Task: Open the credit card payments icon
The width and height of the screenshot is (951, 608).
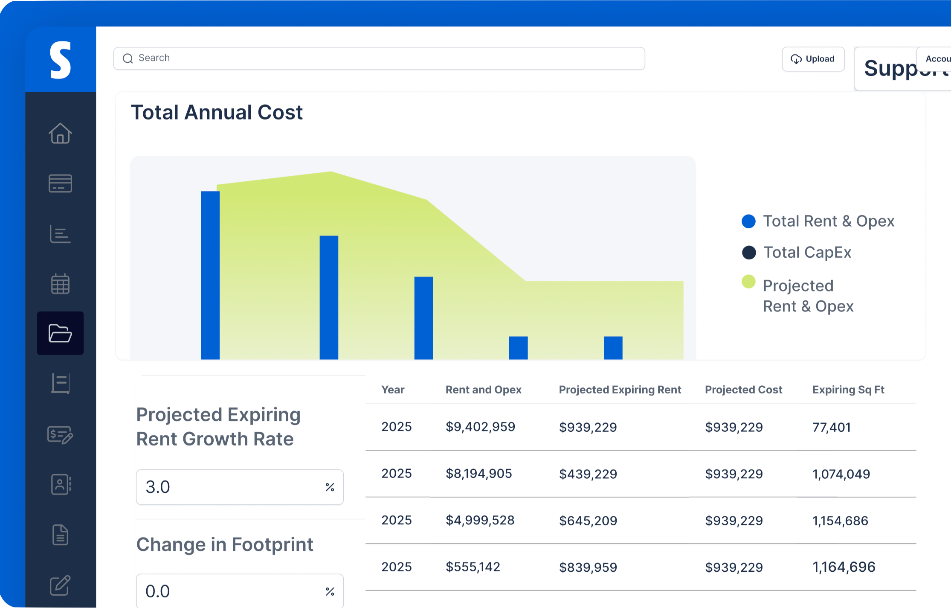Action: pyautogui.click(x=60, y=183)
